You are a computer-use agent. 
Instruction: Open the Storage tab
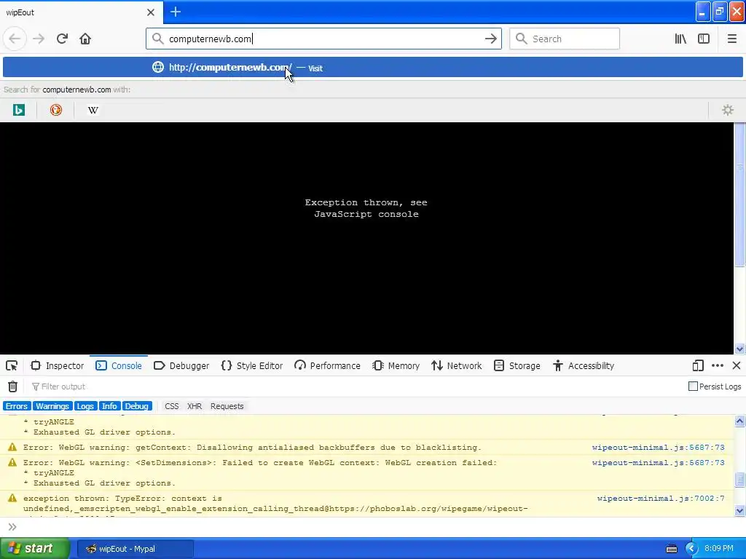click(x=517, y=365)
